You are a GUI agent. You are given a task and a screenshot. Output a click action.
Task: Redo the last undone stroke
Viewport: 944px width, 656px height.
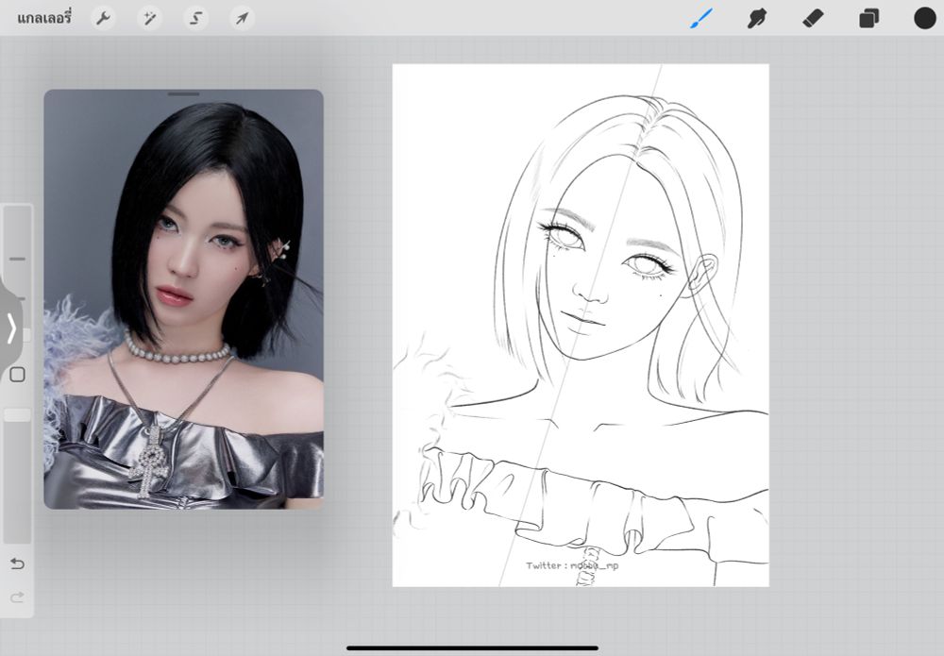coord(17,597)
